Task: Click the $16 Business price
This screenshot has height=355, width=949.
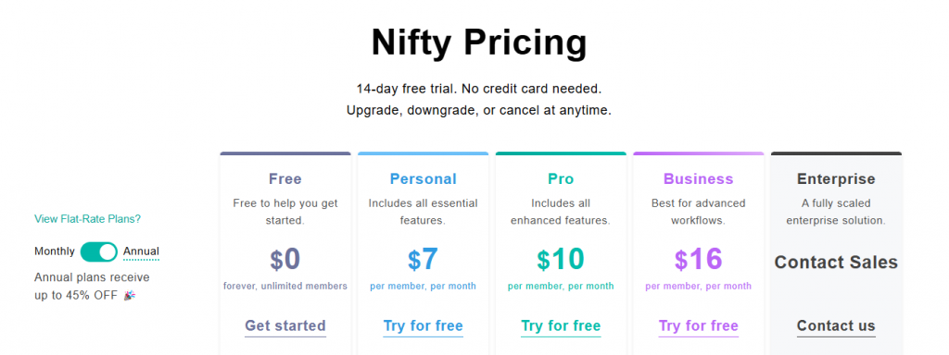Action: (699, 260)
